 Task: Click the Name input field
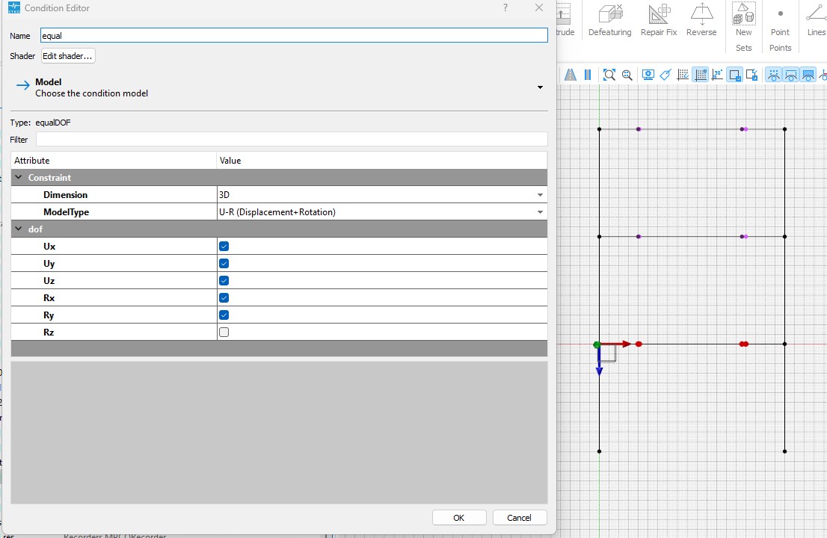pos(295,36)
